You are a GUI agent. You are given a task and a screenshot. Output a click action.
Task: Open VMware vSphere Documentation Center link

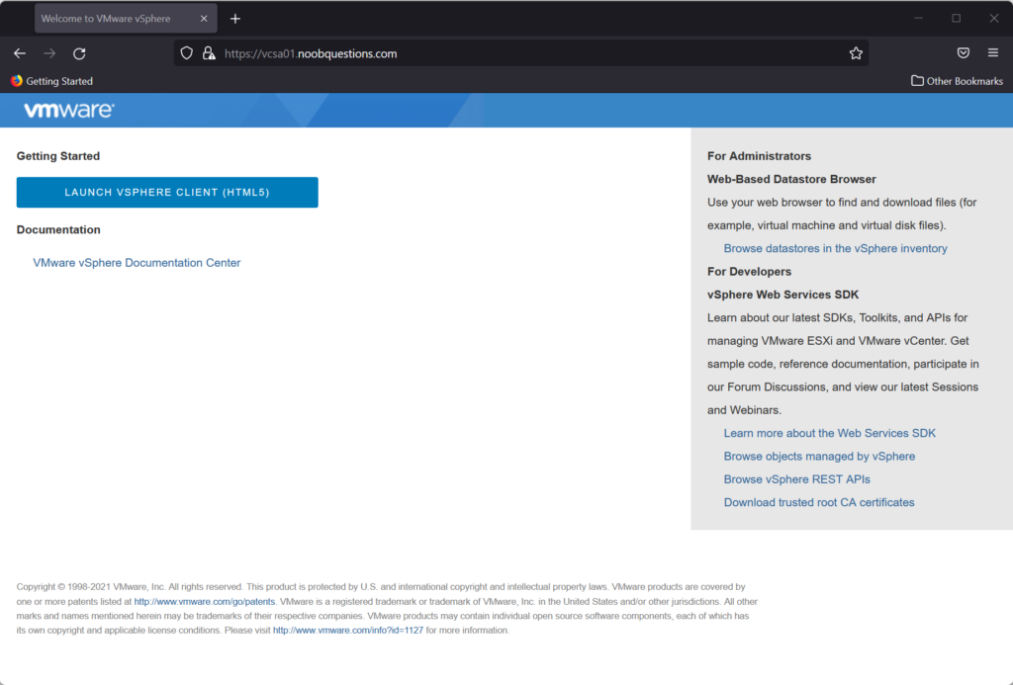[137, 263]
